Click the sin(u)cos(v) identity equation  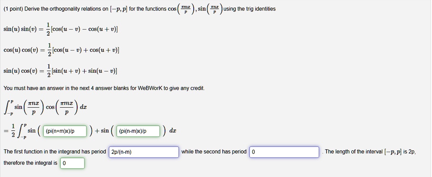[x=60, y=71]
